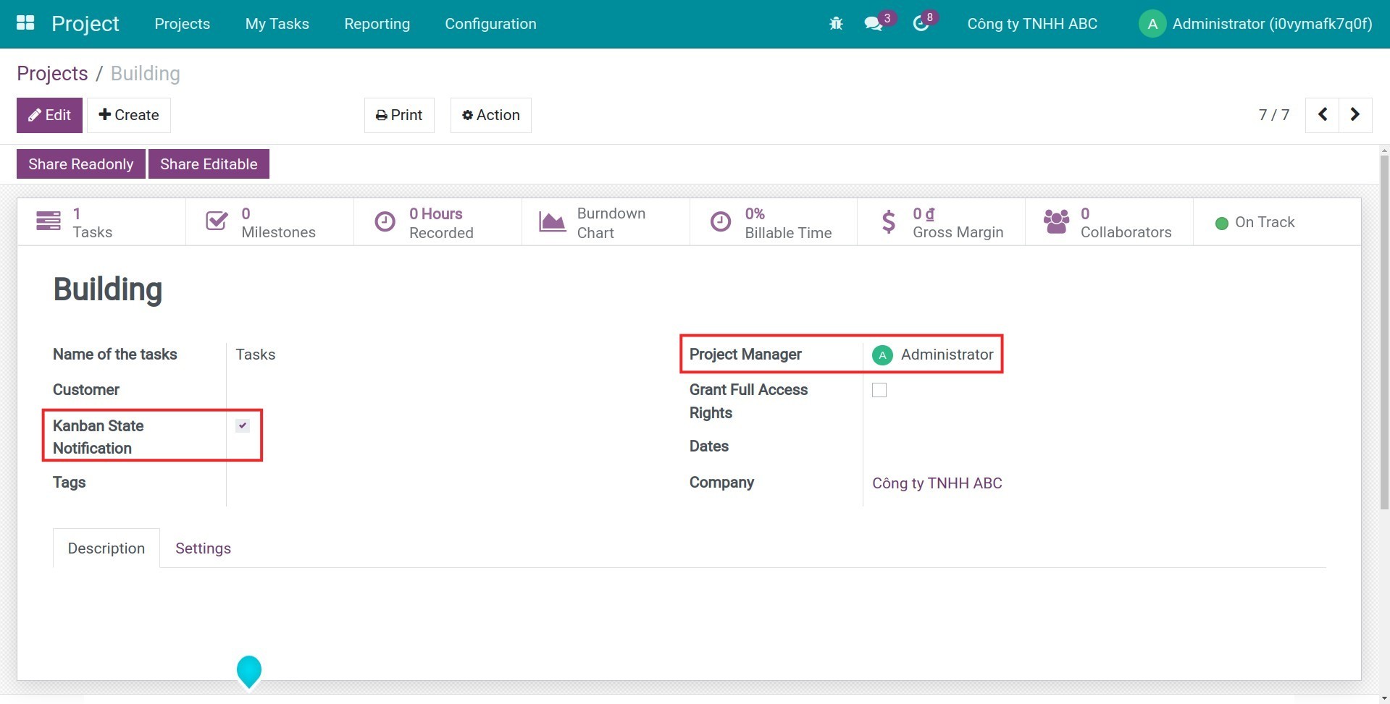Open the Reporting menu
This screenshot has width=1390, height=704.
pos(377,24)
